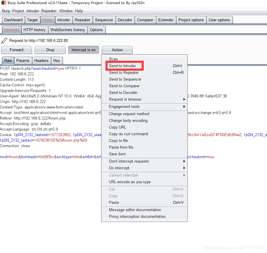Select the Raw message view tab

[8, 61]
